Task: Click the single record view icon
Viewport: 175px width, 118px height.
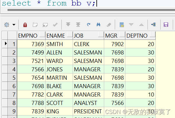Action: [122, 25]
